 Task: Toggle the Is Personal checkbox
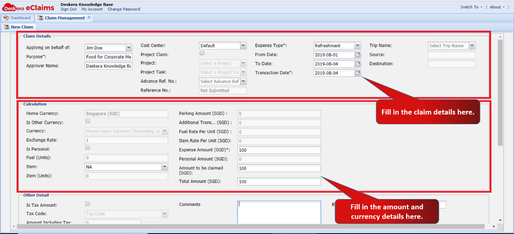[88, 148]
